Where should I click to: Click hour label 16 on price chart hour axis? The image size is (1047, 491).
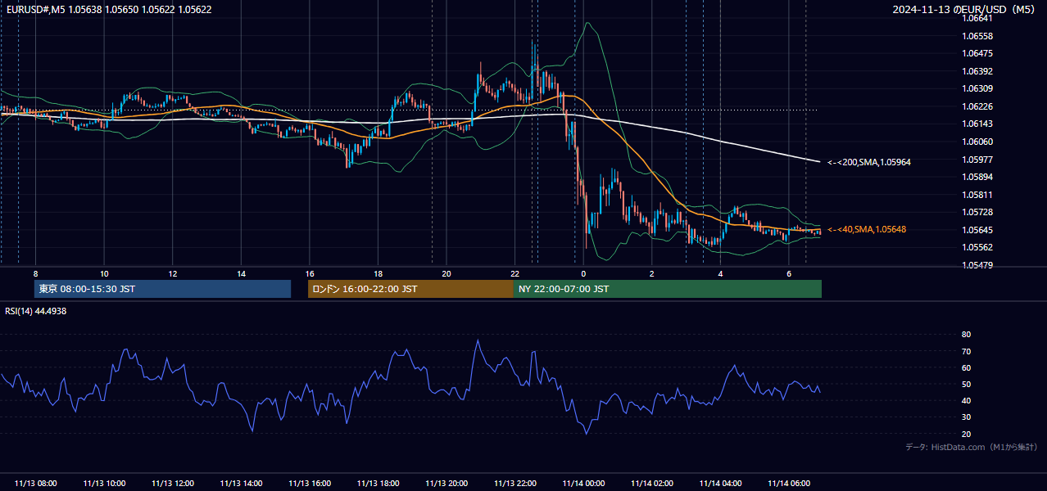[x=310, y=273]
